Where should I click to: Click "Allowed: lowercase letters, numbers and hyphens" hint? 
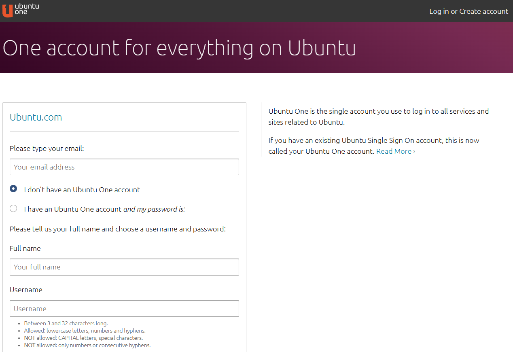click(x=85, y=331)
